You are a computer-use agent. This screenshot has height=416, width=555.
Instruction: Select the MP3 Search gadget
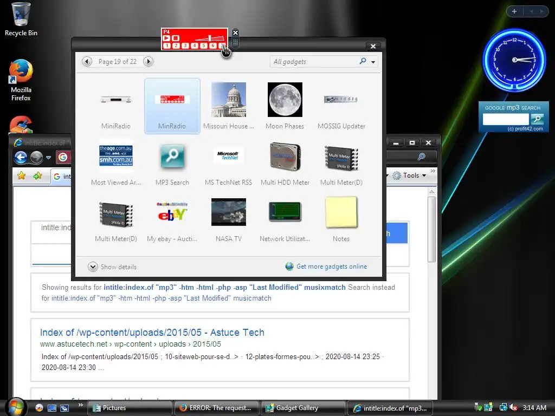pyautogui.click(x=172, y=164)
